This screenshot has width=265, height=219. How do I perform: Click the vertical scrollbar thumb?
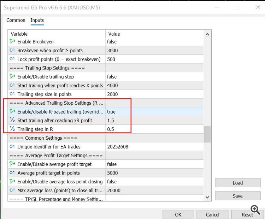point(207,134)
